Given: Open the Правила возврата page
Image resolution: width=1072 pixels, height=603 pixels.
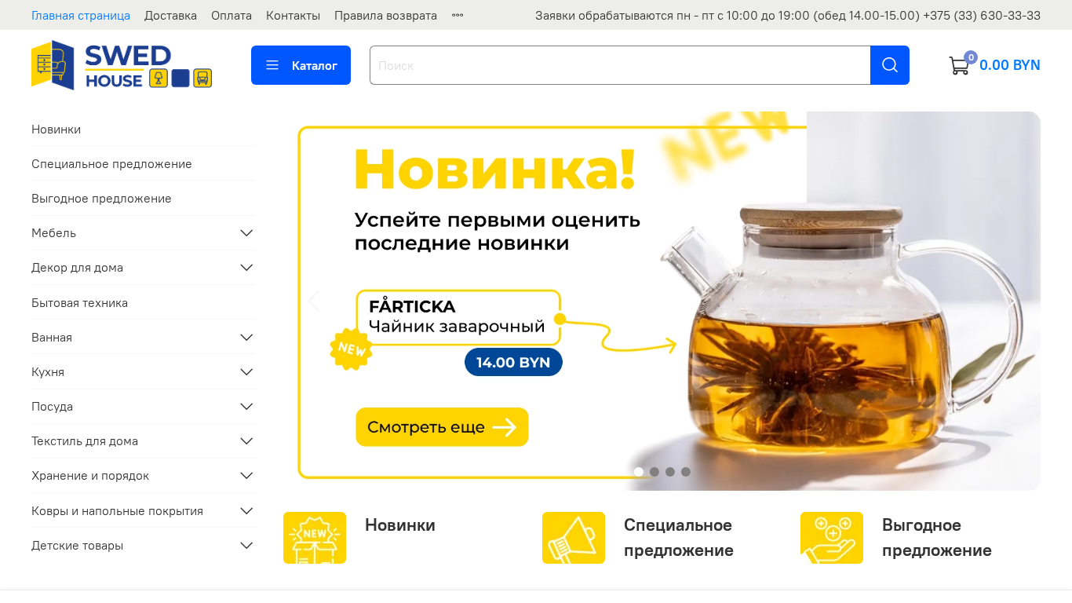Looking at the screenshot, I should click(385, 16).
